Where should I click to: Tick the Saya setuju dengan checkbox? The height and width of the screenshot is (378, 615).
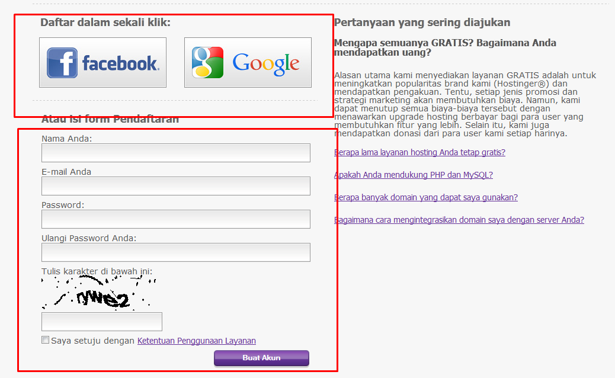[x=46, y=340]
